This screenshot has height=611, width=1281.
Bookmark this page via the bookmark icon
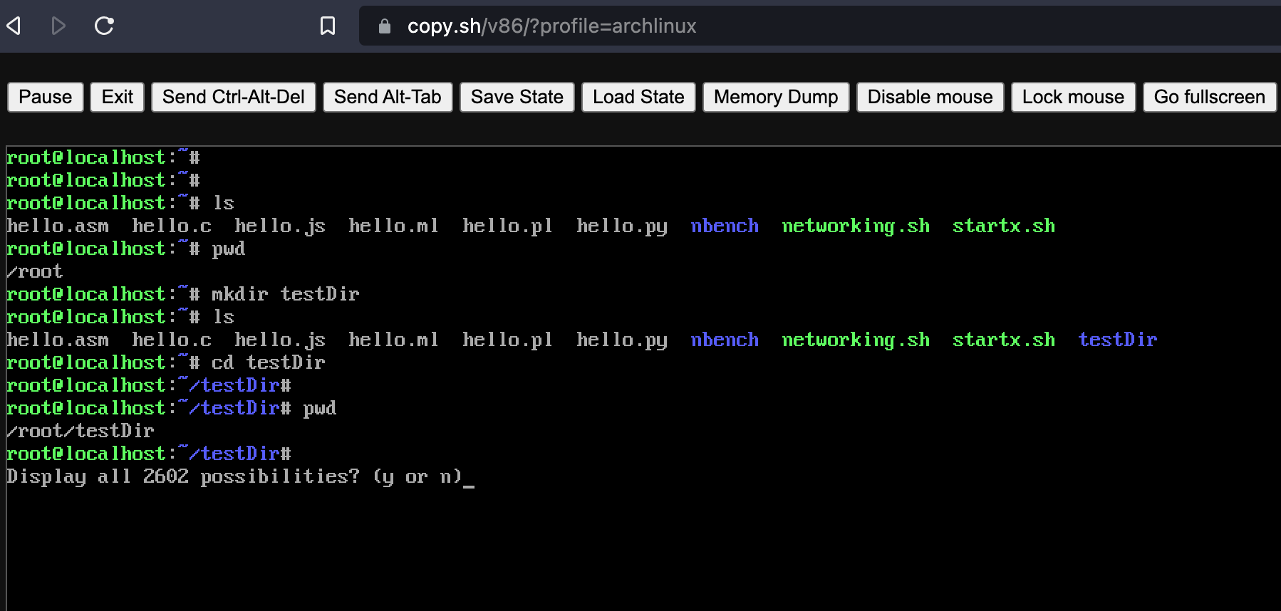point(328,26)
